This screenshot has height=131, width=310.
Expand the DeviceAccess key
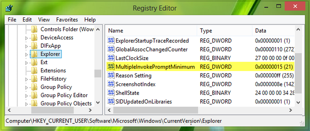26,38
